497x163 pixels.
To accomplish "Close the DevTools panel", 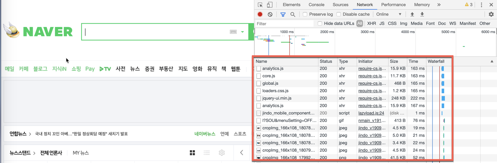I will point(491,5).
